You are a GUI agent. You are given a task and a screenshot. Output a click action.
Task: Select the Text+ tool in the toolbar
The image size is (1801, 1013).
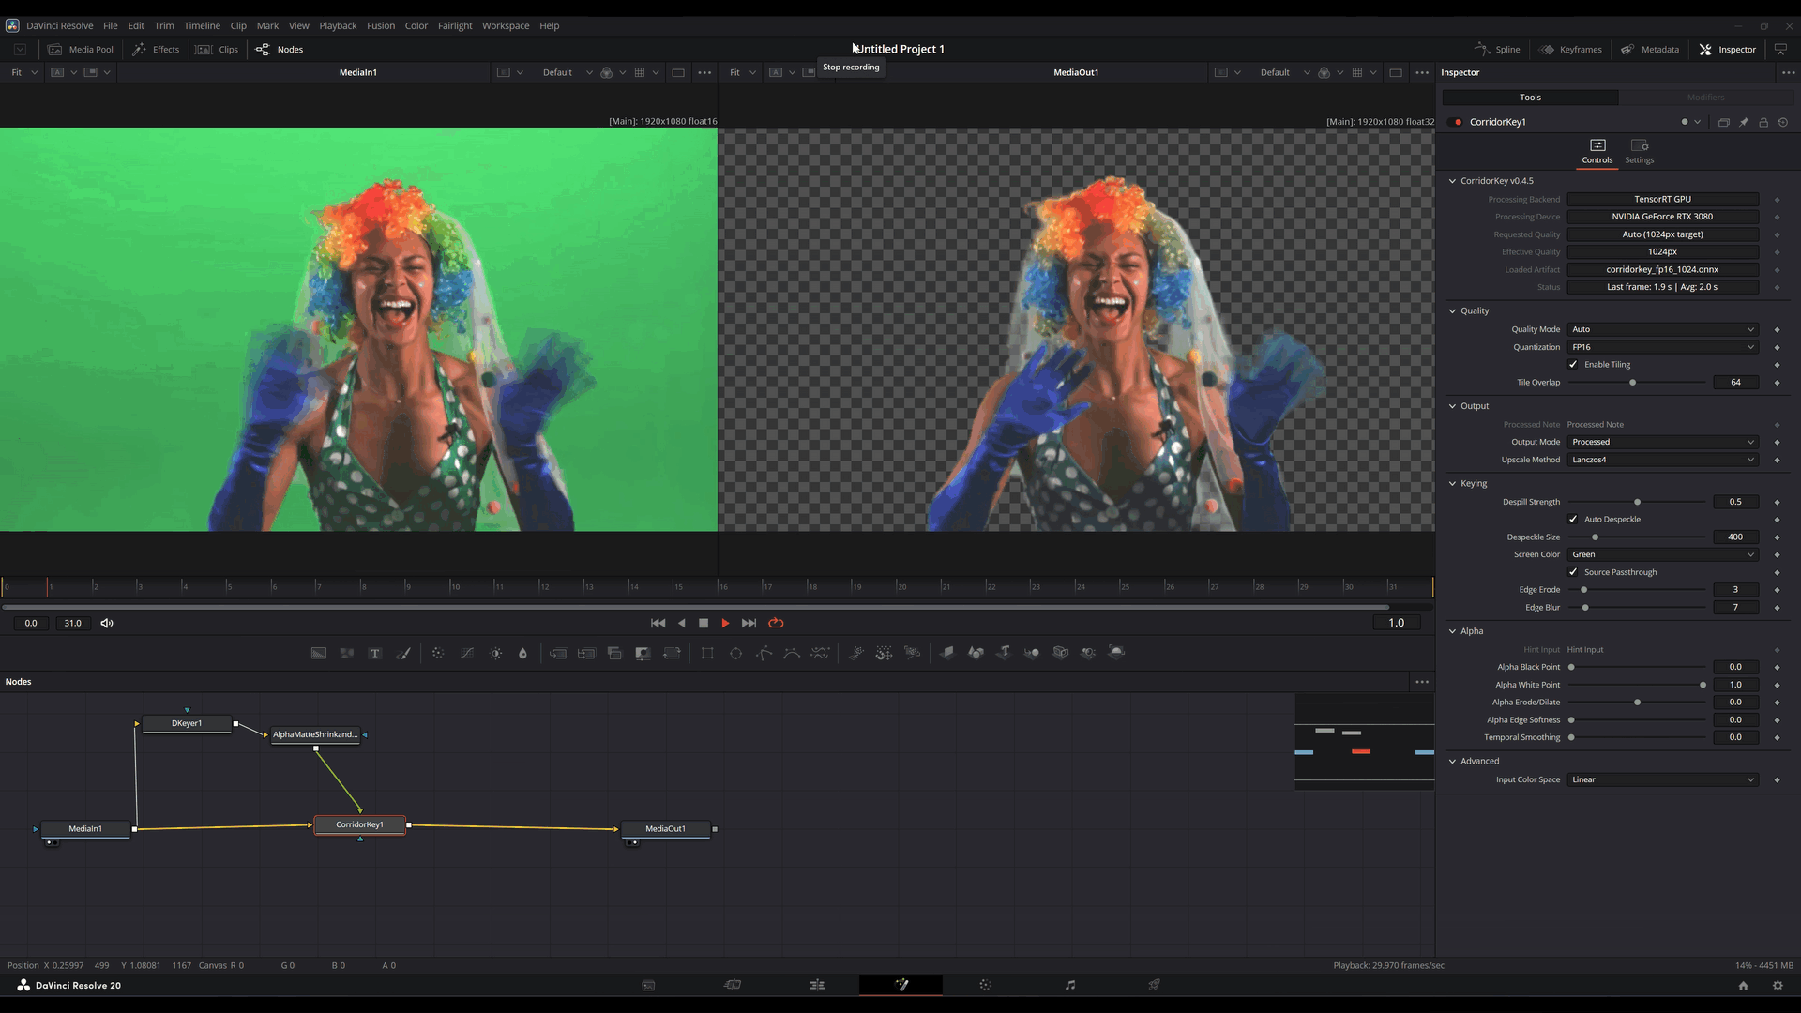[374, 652]
